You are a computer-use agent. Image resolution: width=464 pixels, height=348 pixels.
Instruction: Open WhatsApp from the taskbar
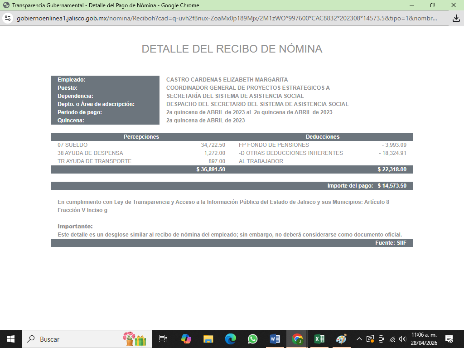pyautogui.click(x=253, y=339)
